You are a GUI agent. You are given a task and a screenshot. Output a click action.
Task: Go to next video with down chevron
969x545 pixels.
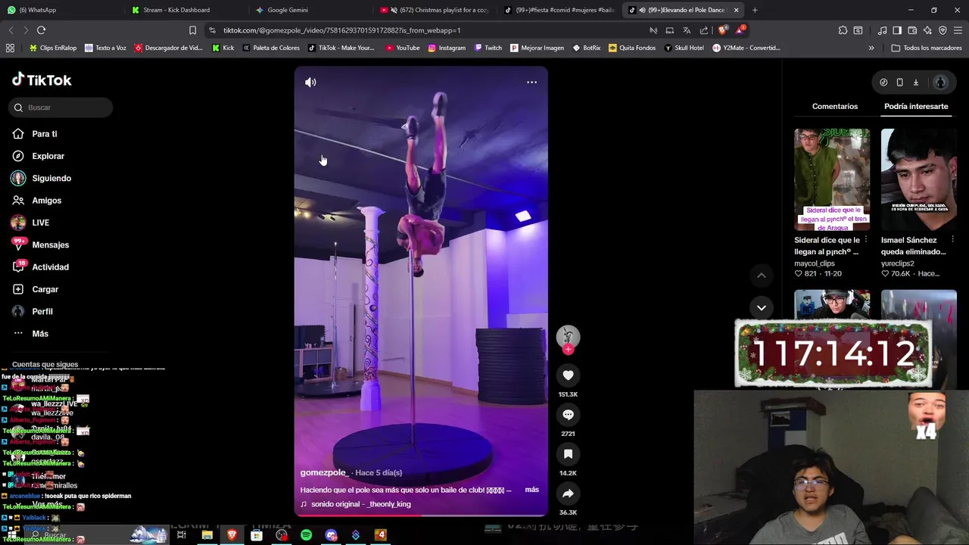click(761, 307)
